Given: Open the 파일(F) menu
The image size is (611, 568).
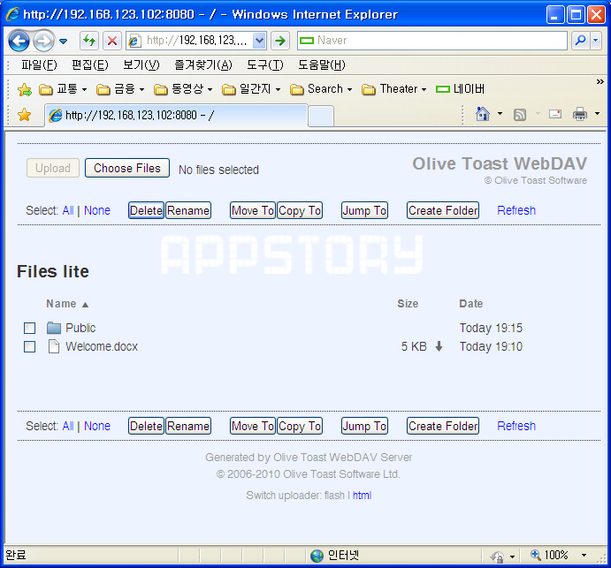Looking at the screenshot, I should [x=39, y=64].
